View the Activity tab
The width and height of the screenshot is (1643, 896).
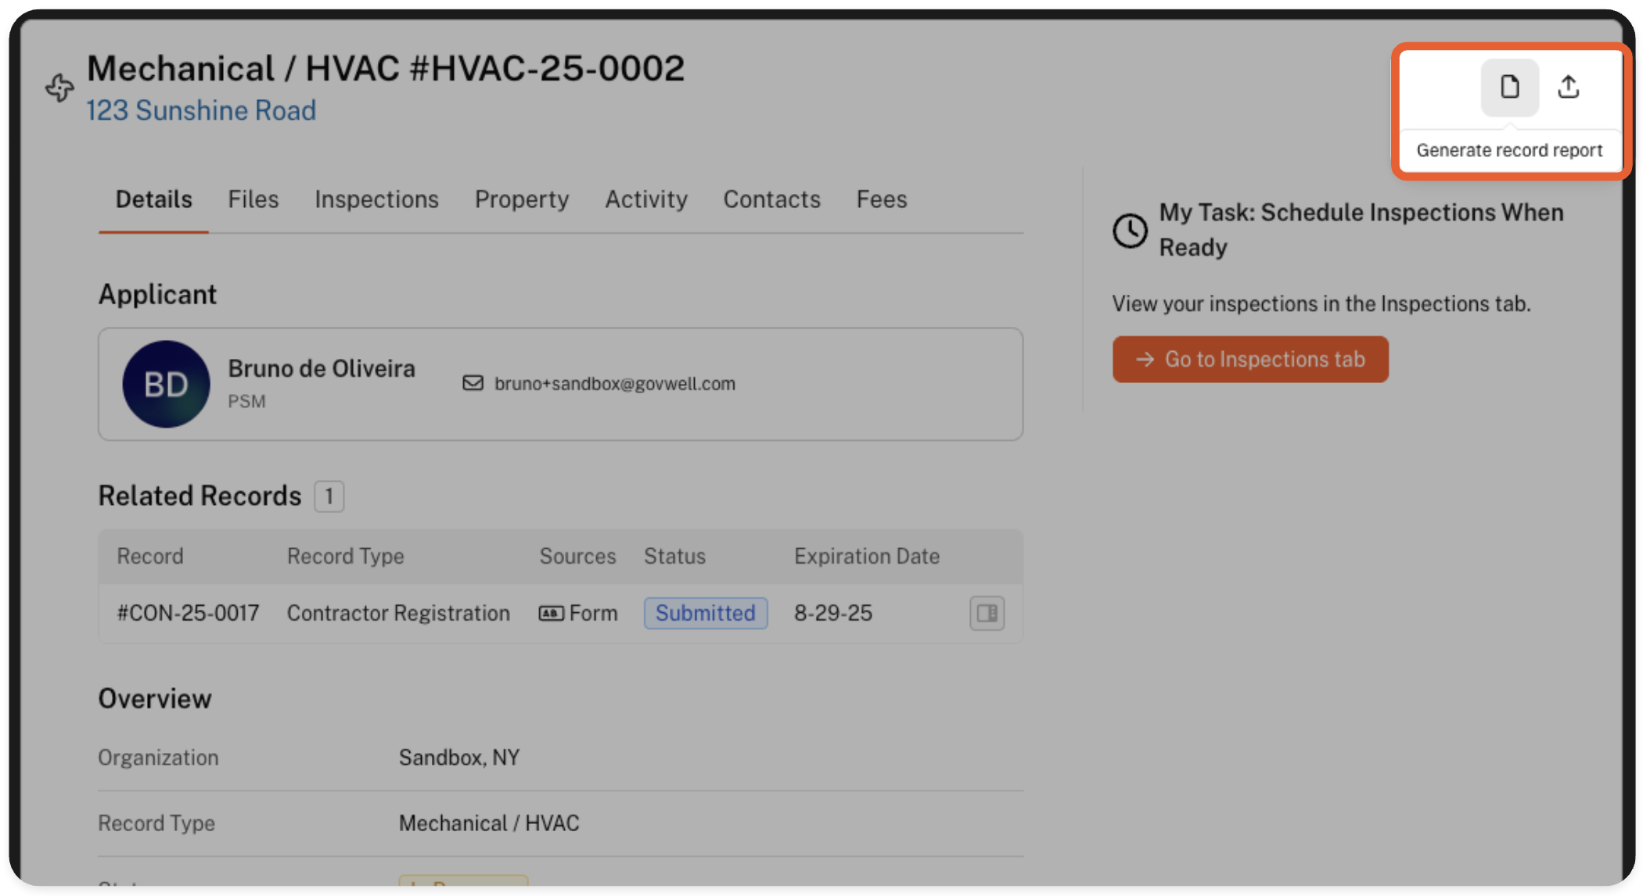(x=646, y=199)
